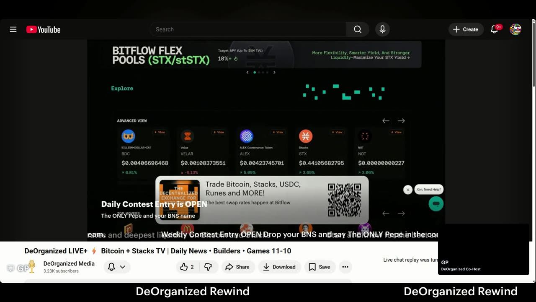Click the Explore heading
The width and height of the screenshot is (536, 302).
point(122,89)
